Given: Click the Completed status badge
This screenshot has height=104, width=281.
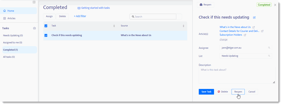Looking at the screenshot, I should (264, 5).
